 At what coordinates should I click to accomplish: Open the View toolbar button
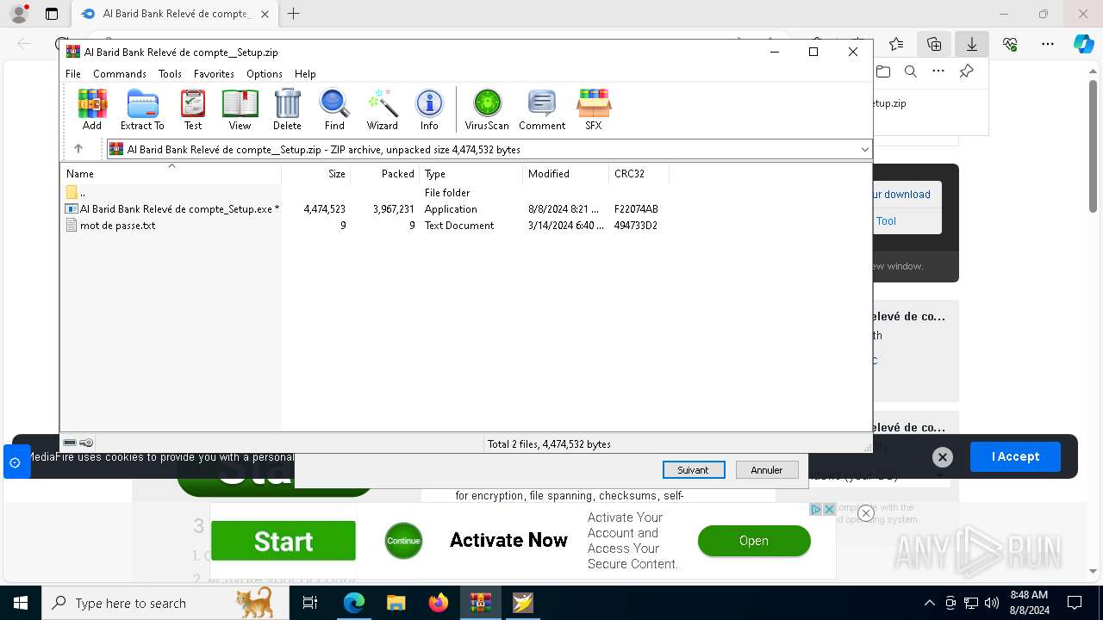tap(240, 109)
